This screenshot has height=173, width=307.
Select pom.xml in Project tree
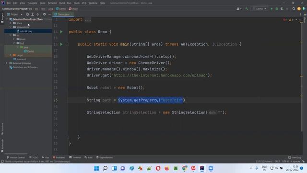click(21, 59)
